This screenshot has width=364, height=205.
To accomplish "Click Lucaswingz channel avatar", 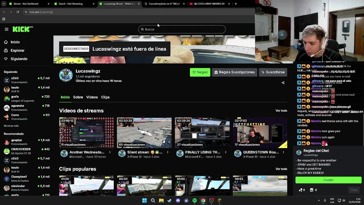I will pyautogui.click(x=66, y=75).
